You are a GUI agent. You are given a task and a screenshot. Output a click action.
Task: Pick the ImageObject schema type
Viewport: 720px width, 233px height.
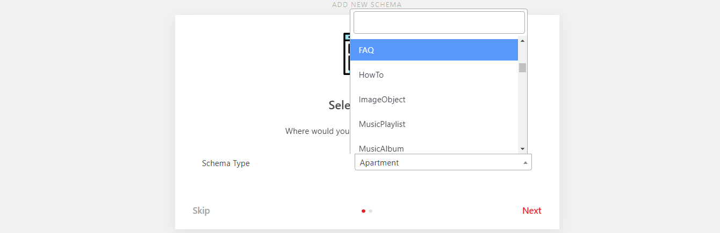click(434, 100)
